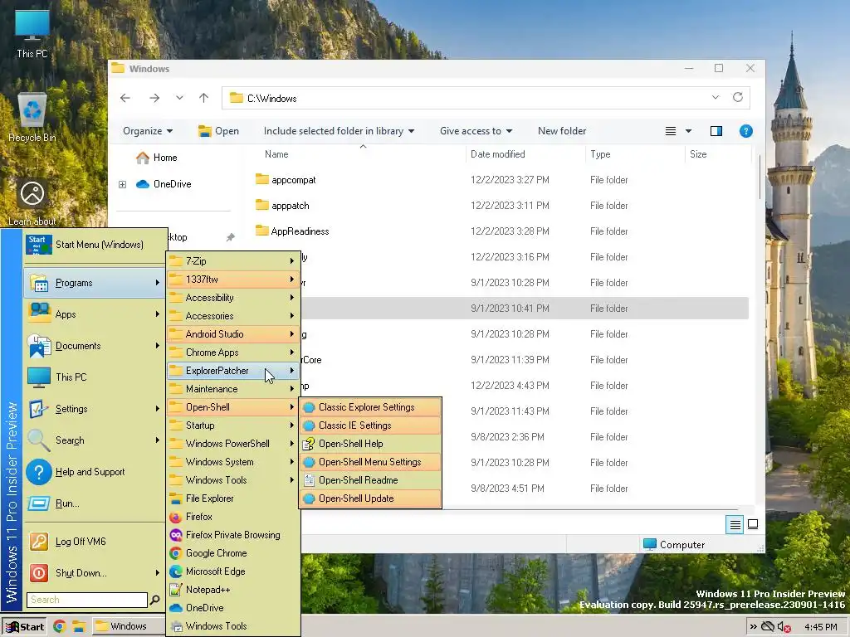Expand the 7-Zip programs folder
The image size is (850, 637).
[x=233, y=261]
